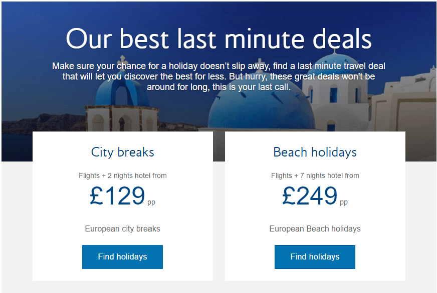Click the £129 city break price
437x293 pixels.
[118, 195]
